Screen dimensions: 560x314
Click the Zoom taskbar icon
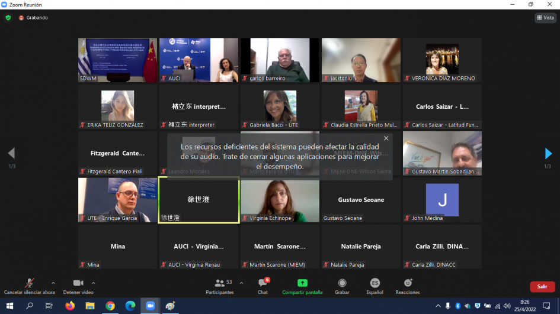(150, 306)
